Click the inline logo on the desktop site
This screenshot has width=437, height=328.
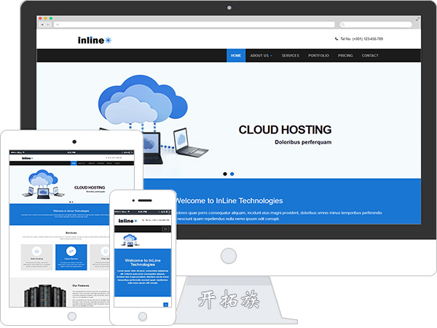[95, 40]
